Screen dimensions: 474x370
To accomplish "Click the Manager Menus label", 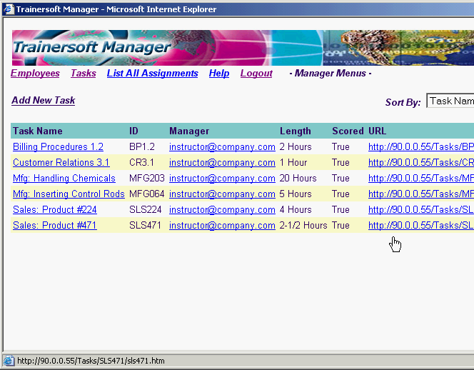I will 331,73.
